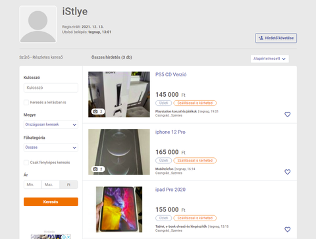Open the 'PS5 CD Verzió' listing title
The width and height of the screenshot is (316, 239).
pyautogui.click(x=171, y=74)
